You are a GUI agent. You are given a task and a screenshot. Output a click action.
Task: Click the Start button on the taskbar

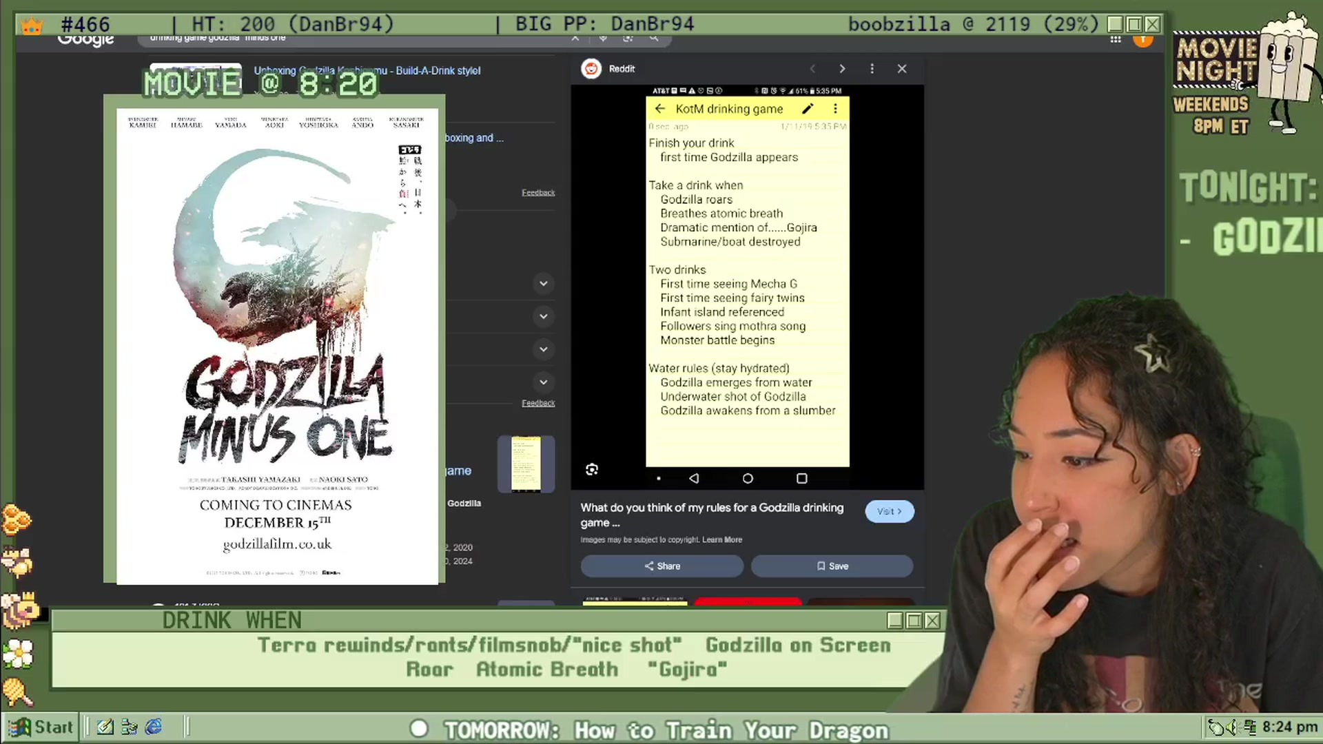pyautogui.click(x=40, y=727)
